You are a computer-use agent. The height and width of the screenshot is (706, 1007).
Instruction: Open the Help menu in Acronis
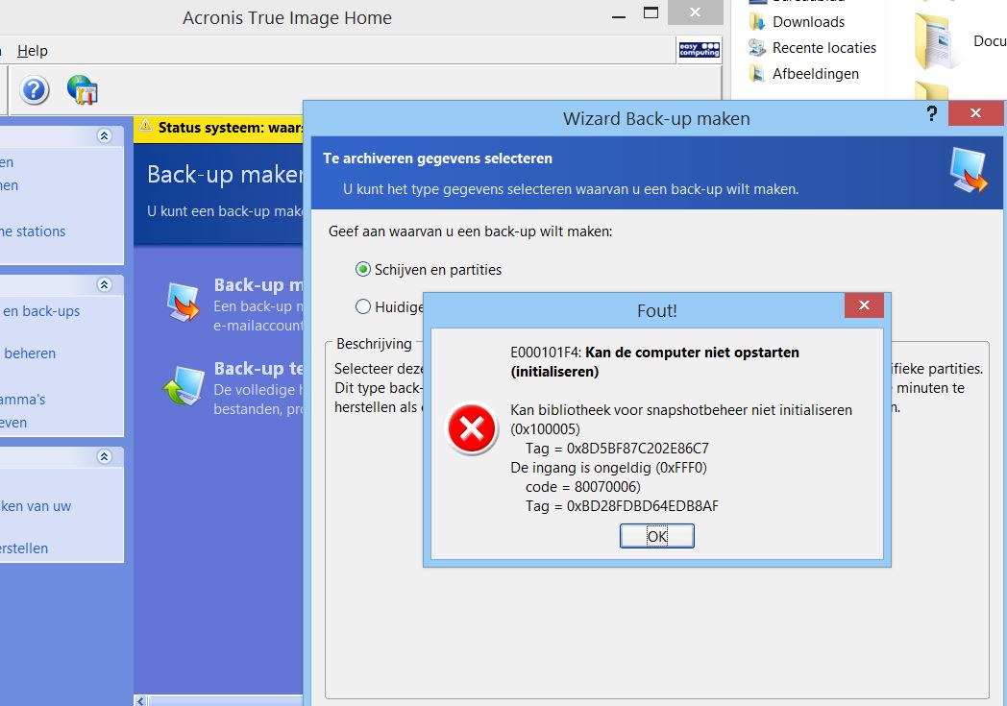[x=32, y=51]
